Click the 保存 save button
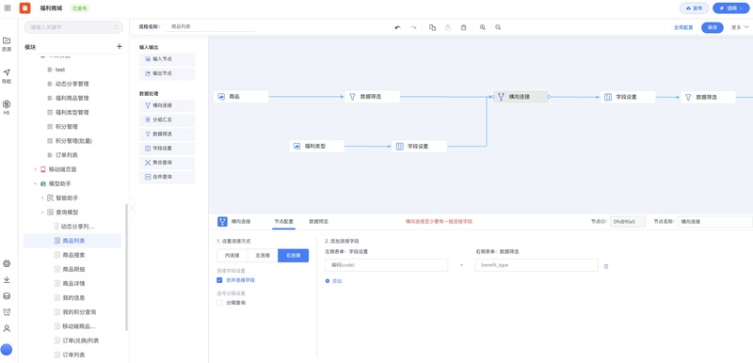The width and height of the screenshot is (753, 363). click(713, 27)
